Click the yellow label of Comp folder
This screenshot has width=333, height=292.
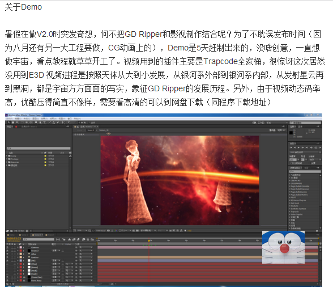(x=45, y=156)
